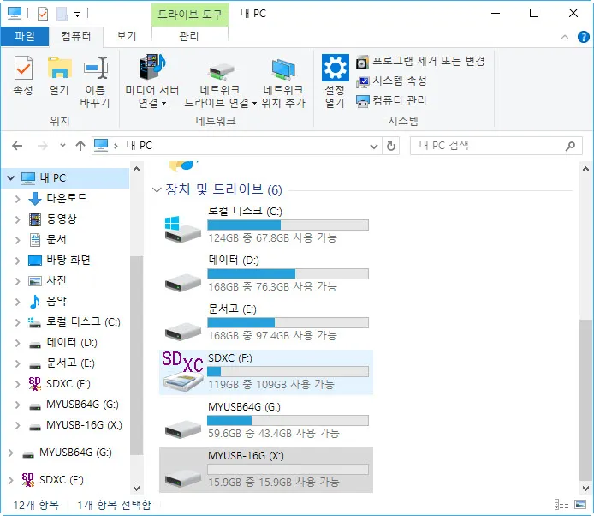The width and height of the screenshot is (594, 516).
Task: Expand the 문서 tree node
Action: coord(17,240)
